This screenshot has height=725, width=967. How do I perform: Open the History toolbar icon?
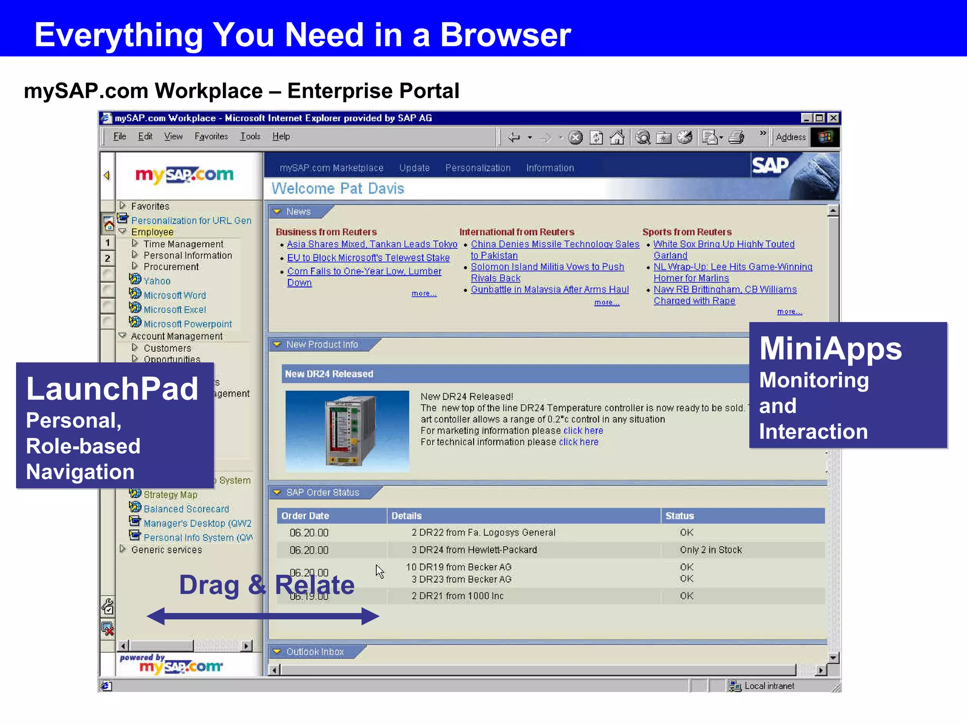click(x=685, y=137)
